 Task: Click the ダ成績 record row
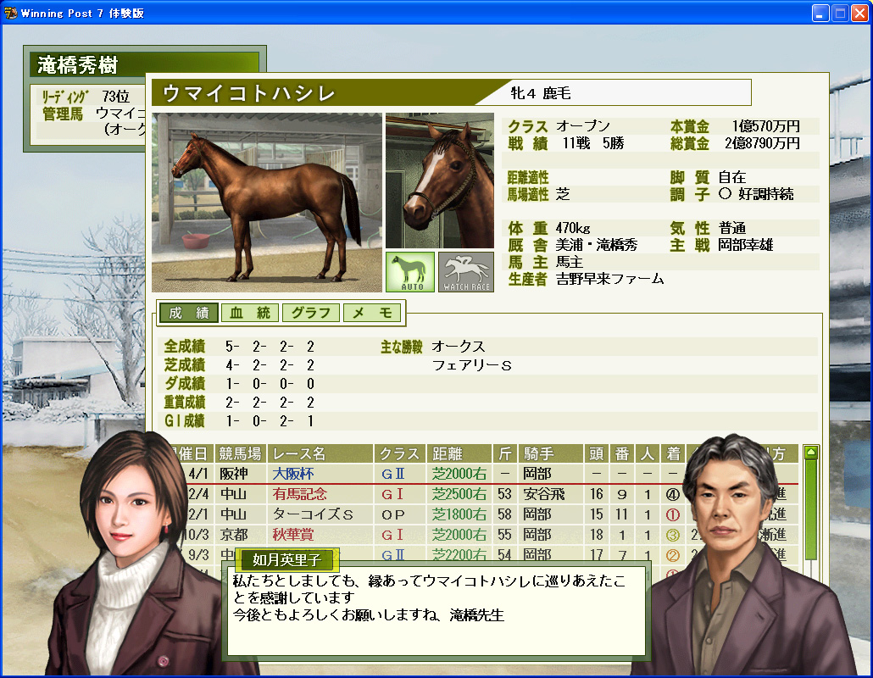[x=240, y=384]
